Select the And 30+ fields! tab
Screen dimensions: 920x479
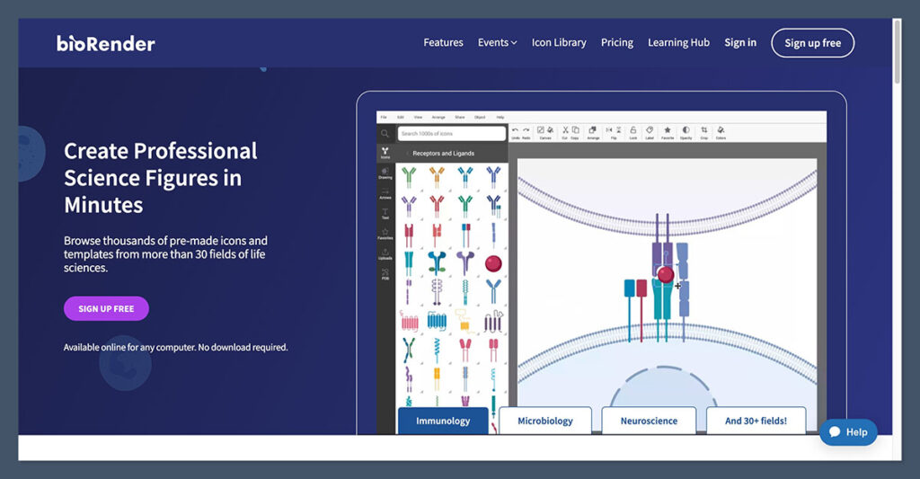point(756,421)
